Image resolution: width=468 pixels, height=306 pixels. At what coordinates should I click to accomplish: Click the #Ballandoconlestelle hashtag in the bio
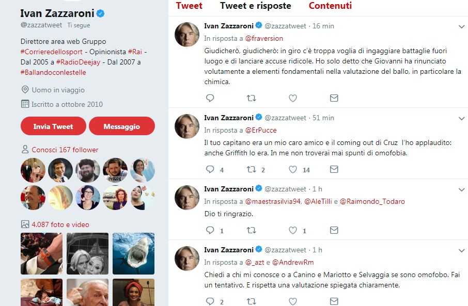53,72
